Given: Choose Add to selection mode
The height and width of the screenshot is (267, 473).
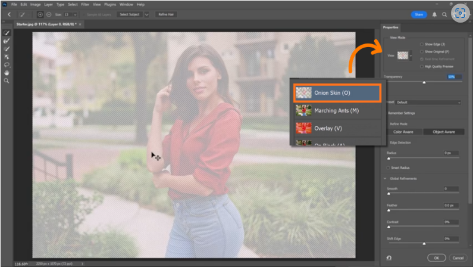Looking at the screenshot, I should pyautogui.click(x=40, y=14).
